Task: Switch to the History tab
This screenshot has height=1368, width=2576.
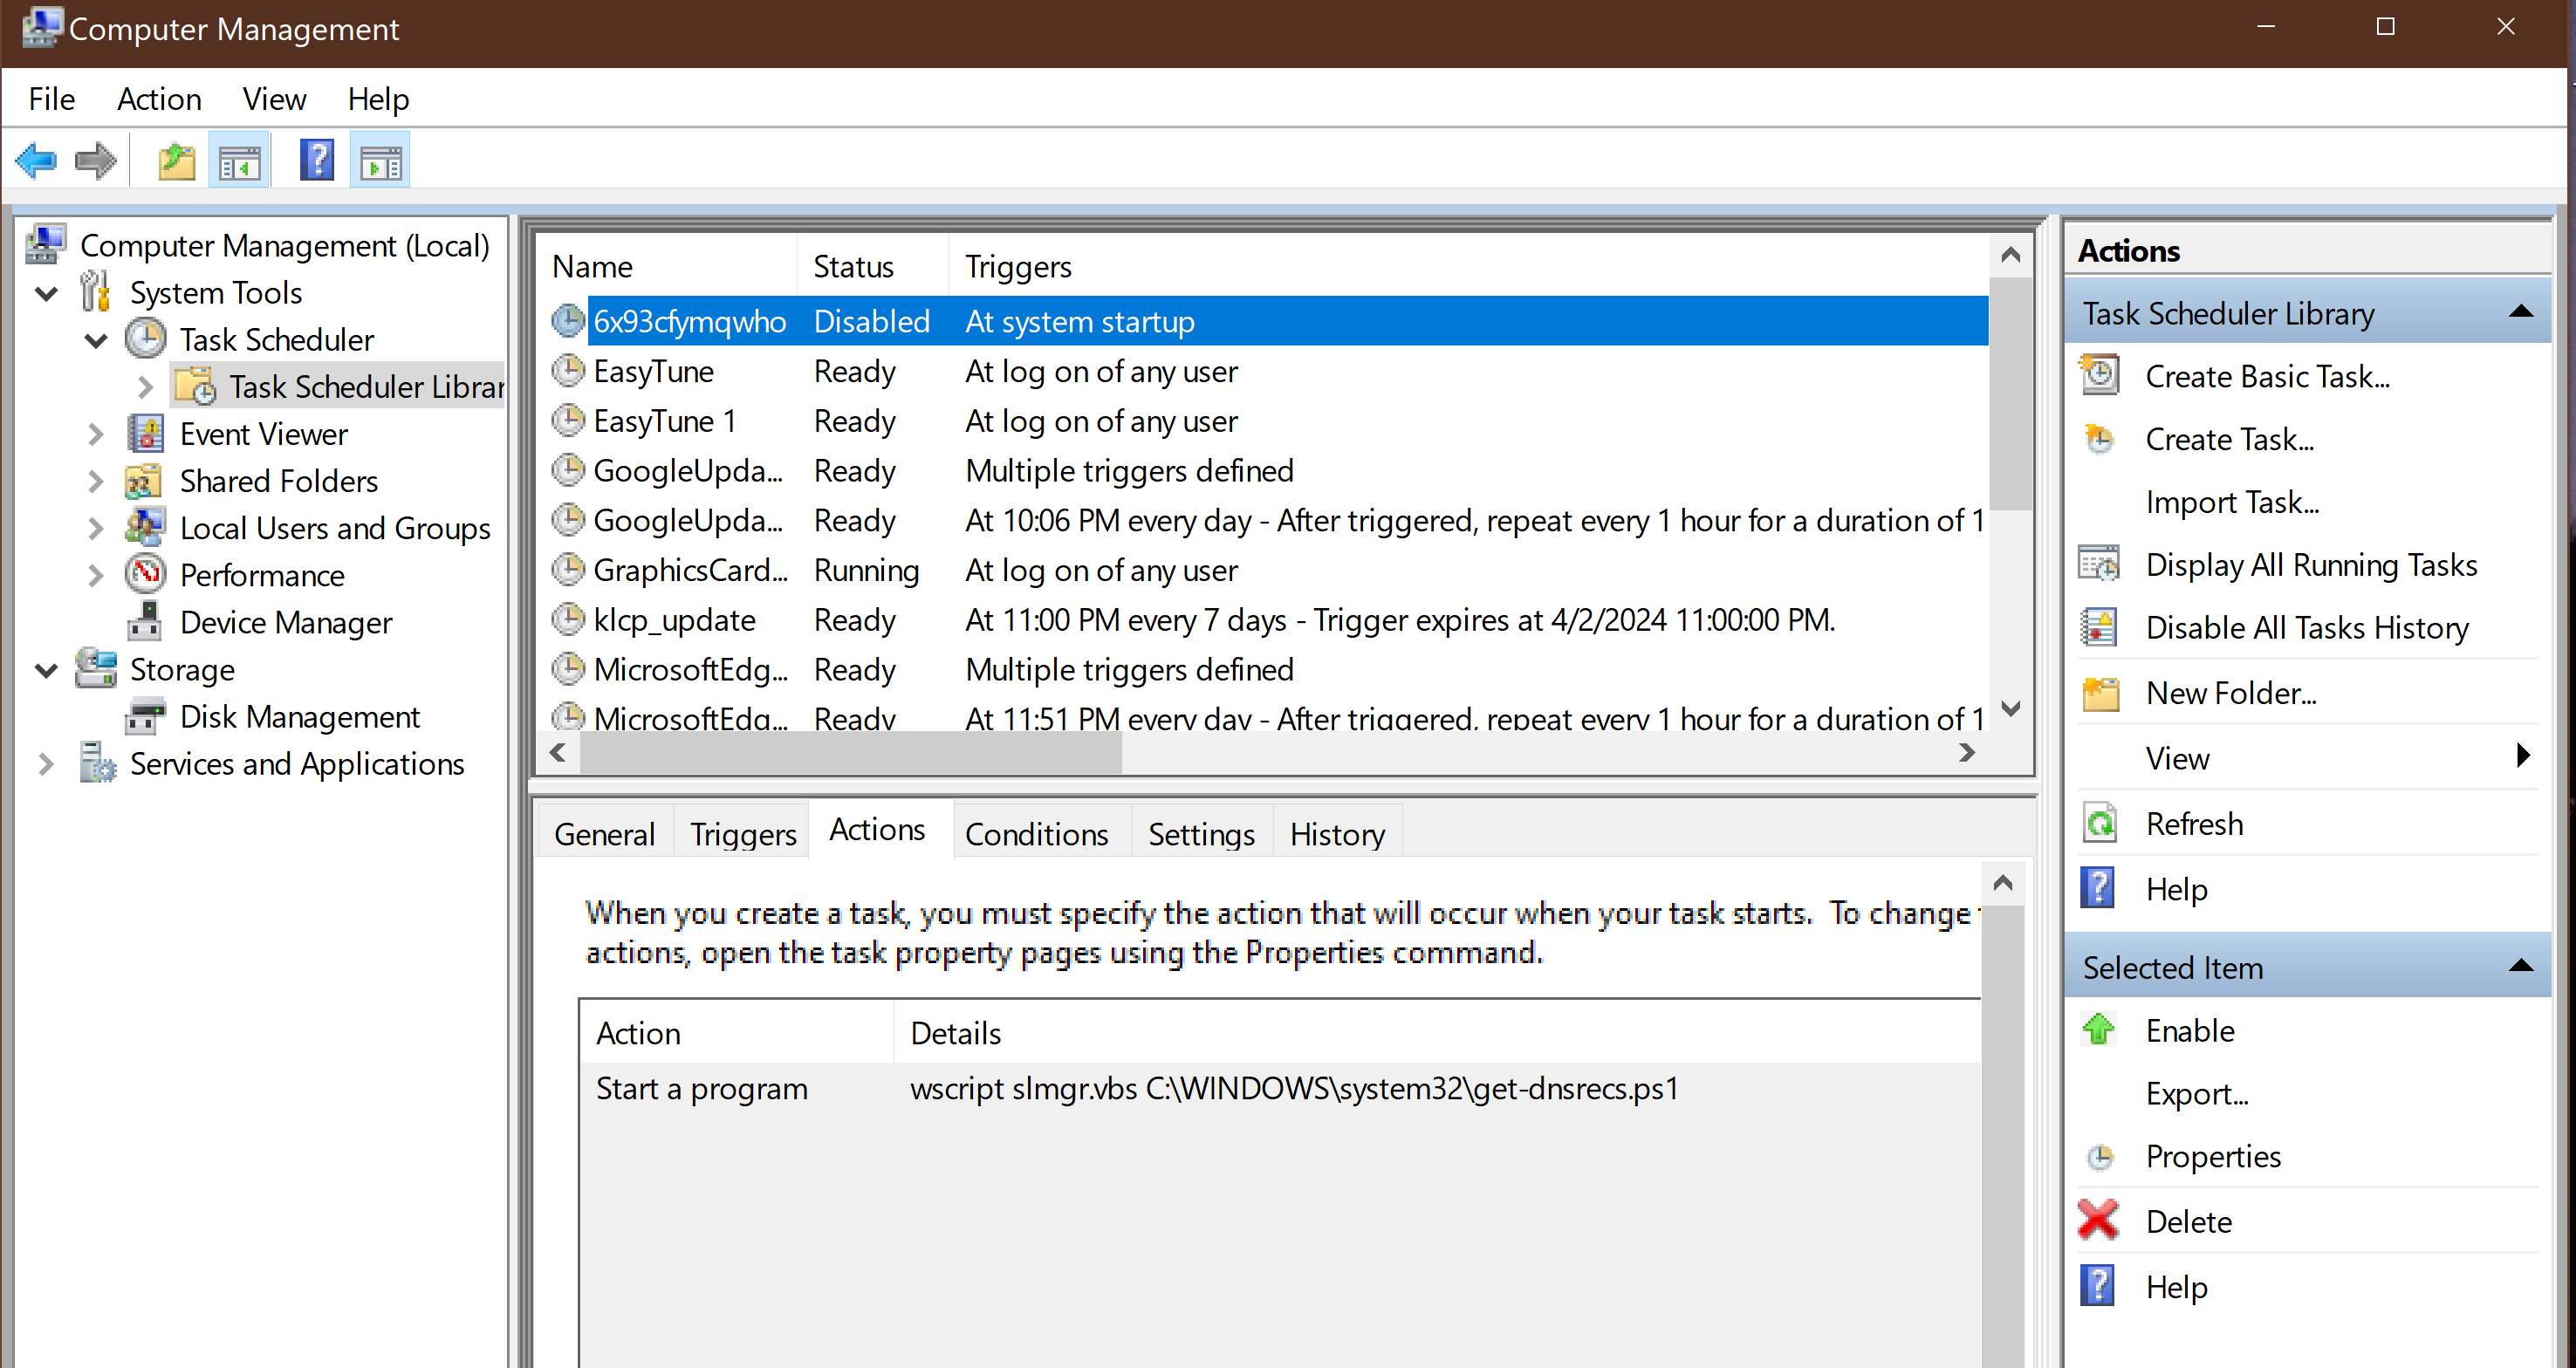Action: (x=1337, y=833)
